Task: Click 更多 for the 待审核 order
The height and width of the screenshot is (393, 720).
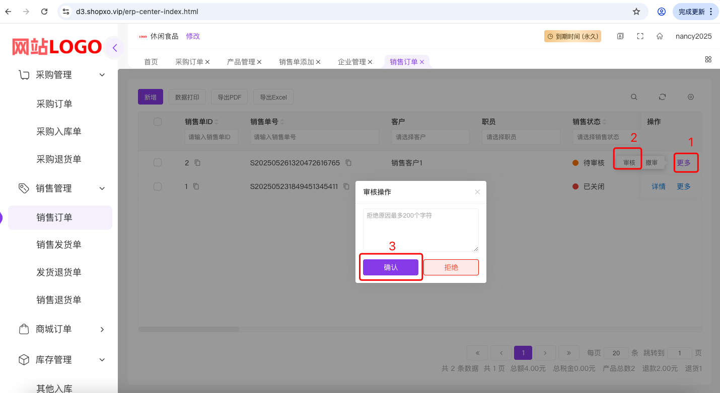Action: 684,163
